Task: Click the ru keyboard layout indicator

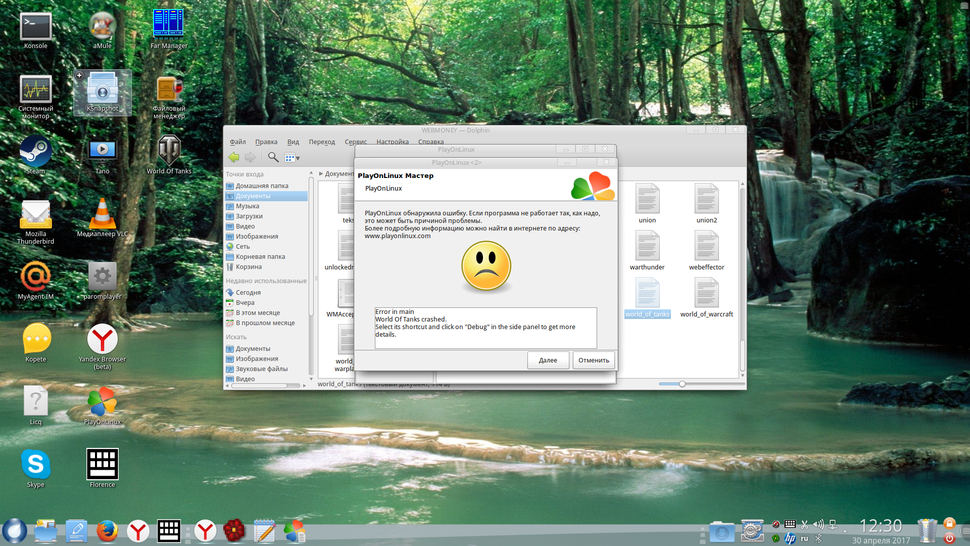Action: tap(804, 538)
